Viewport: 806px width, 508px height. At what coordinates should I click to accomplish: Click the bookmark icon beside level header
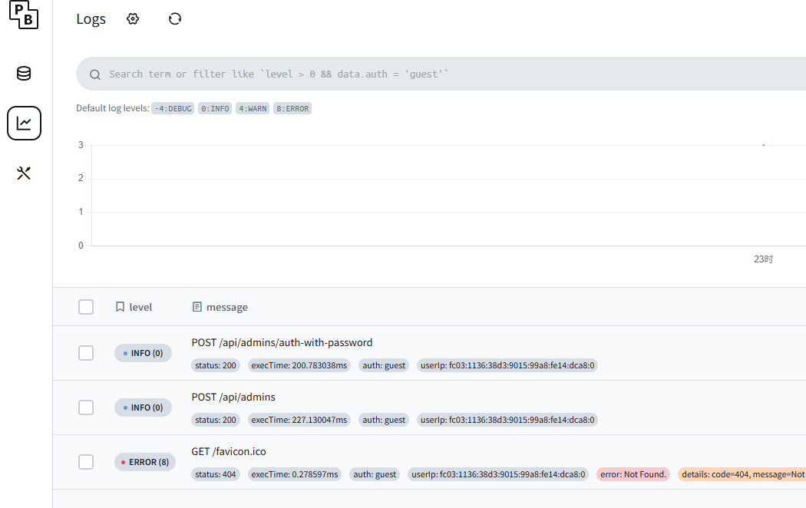coord(121,307)
